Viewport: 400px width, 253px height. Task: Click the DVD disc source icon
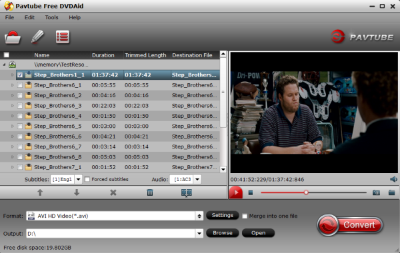coord(12,65)
